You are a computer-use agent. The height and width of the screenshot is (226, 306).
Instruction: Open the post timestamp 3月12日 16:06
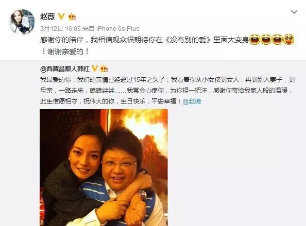pos(60,29)
